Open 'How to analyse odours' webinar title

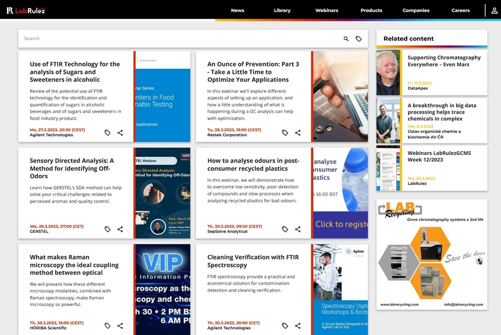point(253,164)
